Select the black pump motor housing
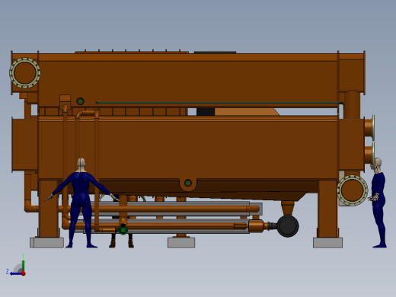The image size is (396, 297). [288, 226]
